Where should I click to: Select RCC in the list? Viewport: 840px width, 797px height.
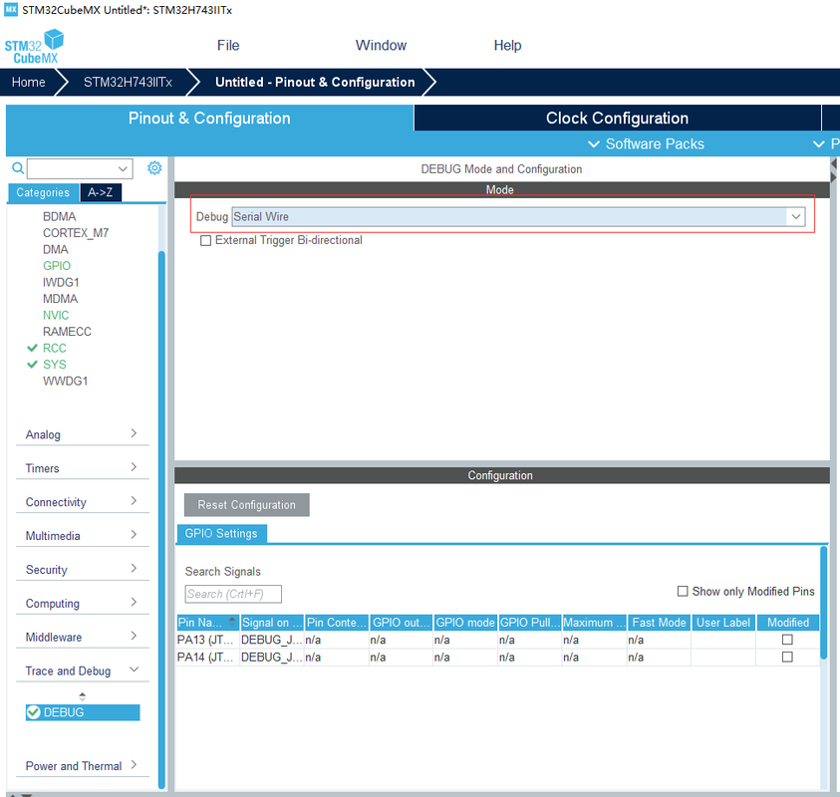pyautogui.click(x=55, y=348)
